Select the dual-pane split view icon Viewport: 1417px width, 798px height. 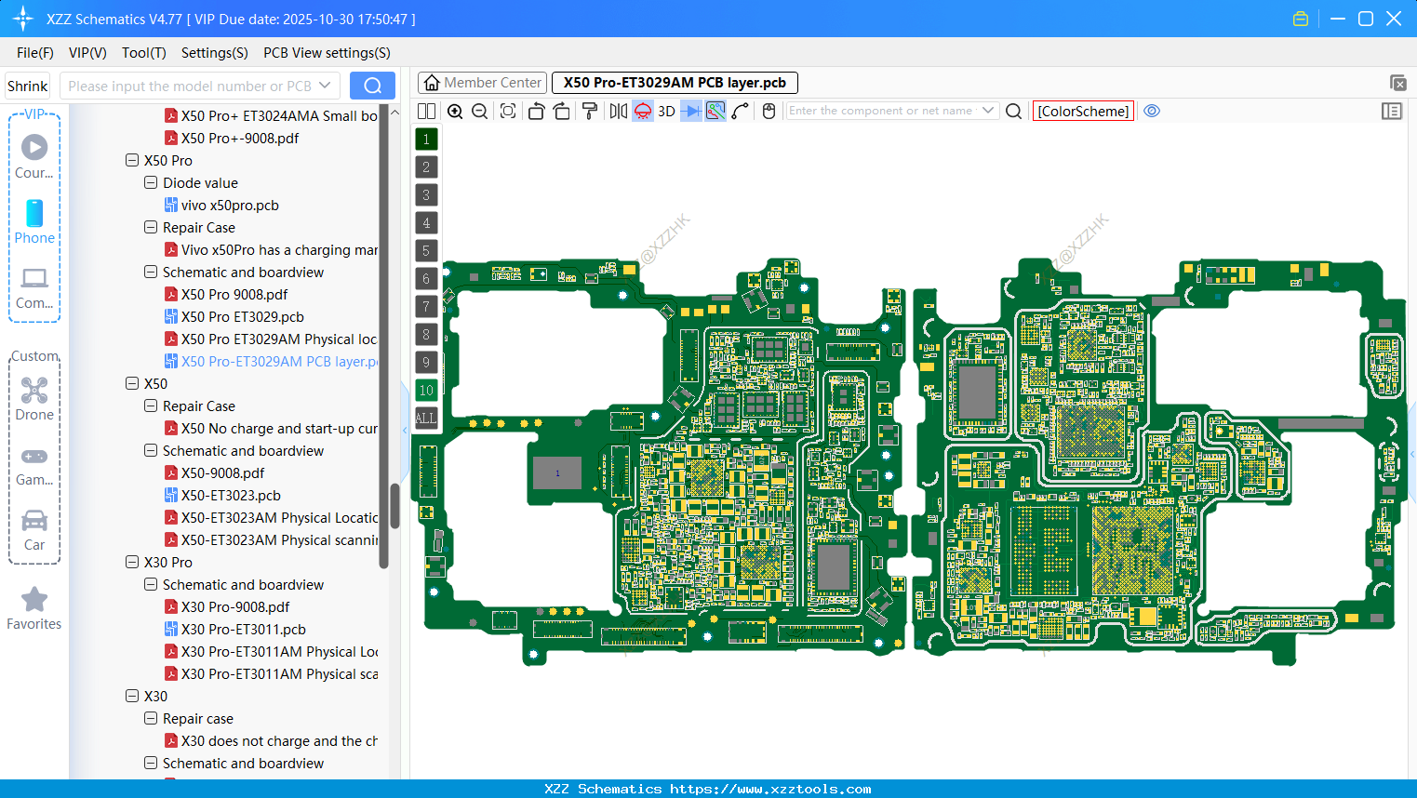click(426, 111)
